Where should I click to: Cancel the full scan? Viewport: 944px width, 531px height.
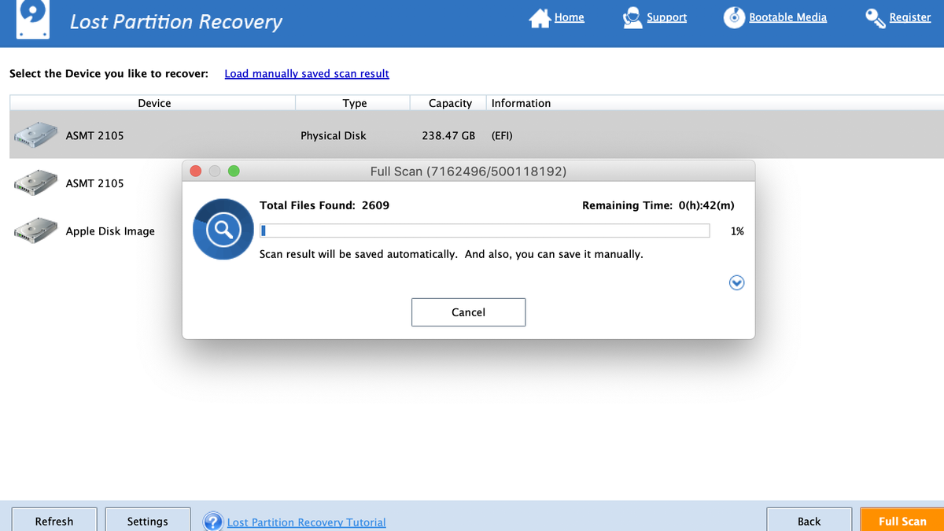coord(468,312)
